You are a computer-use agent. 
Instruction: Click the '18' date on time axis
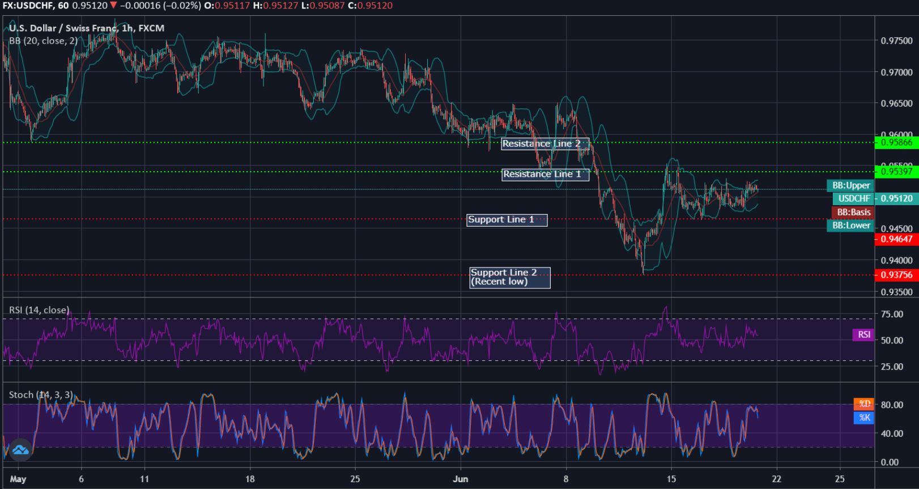250,479
